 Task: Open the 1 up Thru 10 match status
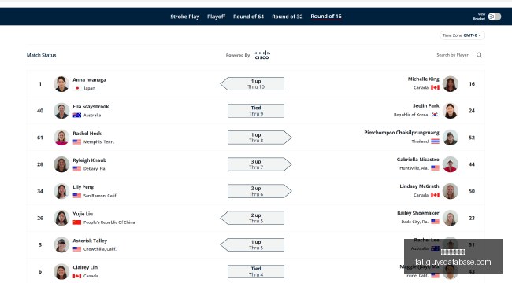point(252,84)
